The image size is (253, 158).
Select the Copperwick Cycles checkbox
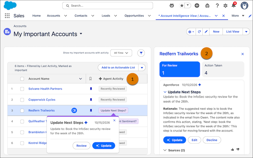(22, 100)
